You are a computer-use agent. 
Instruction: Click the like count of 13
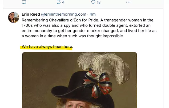click(x=98, y=2)
